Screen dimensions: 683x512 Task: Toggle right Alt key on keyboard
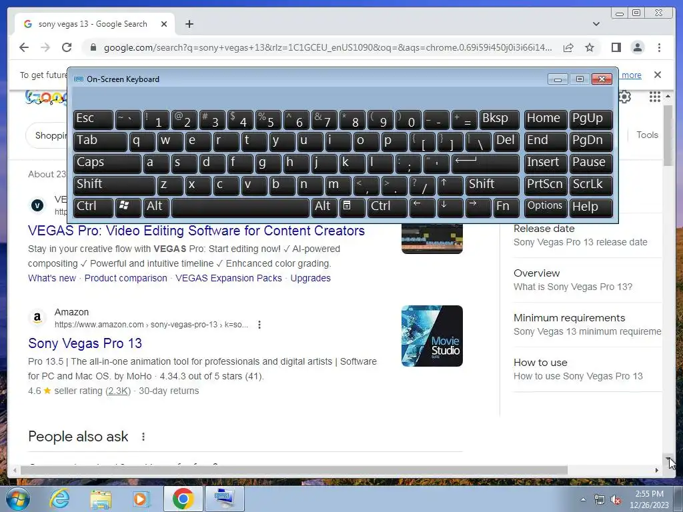pyautogui.click(x=324, y=207)
